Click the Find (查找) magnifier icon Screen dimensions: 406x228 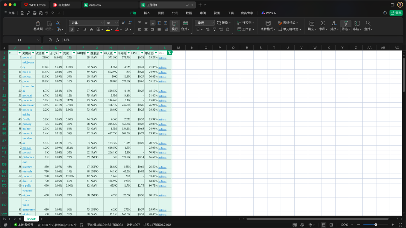[368, 23]
